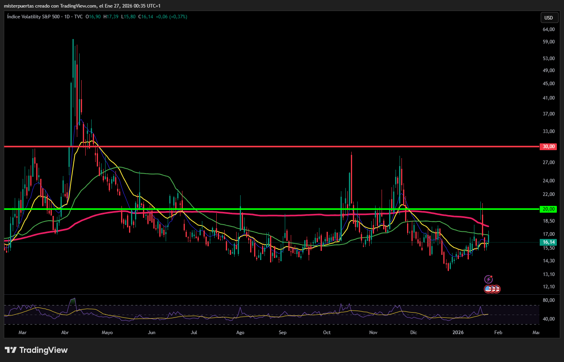Select the green horizontal line at 20

279,209
